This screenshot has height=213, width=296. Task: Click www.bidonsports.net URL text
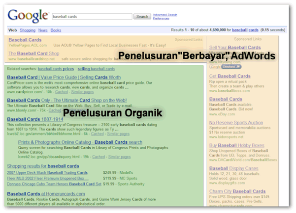point(226,137)
